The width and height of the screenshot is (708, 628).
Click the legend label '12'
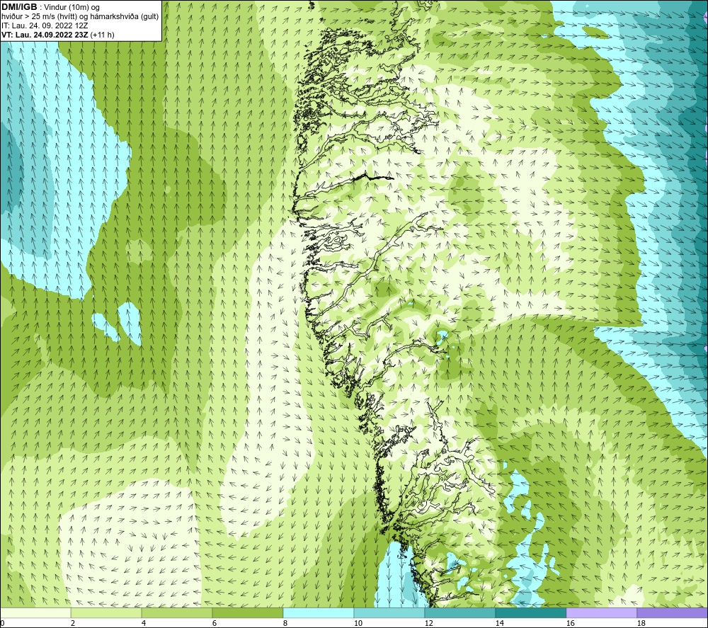pos(428,623)
